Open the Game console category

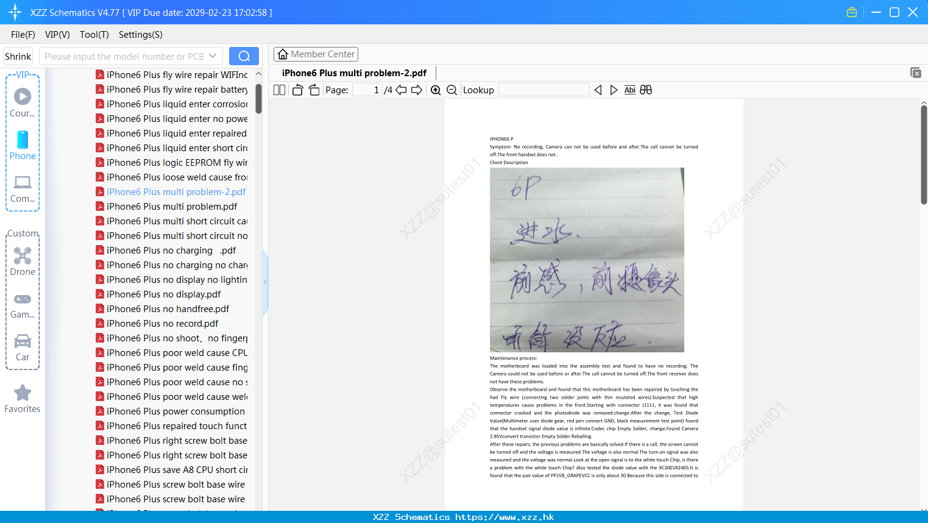pos(23,306)
